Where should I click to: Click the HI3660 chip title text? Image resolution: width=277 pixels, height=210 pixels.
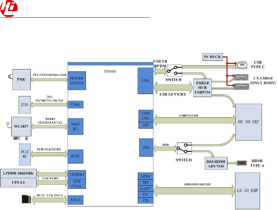click(x=110, y=71)
